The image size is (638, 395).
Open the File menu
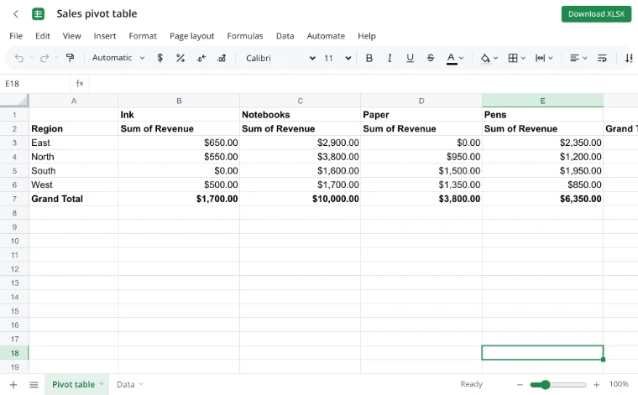pos(16,36)
